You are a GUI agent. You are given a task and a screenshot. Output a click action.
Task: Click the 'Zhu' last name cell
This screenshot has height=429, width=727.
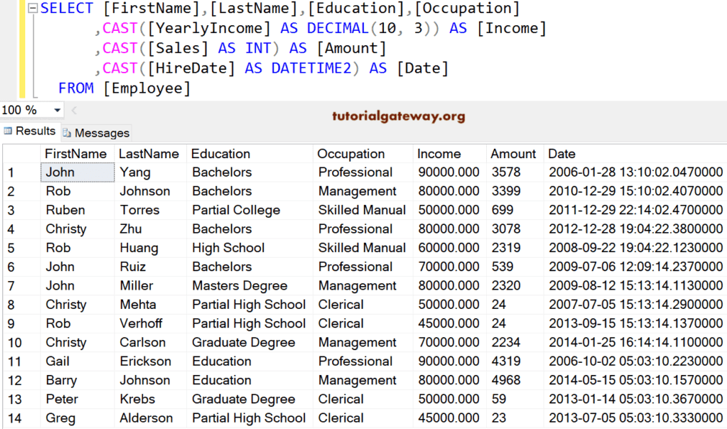coord(151,229)
